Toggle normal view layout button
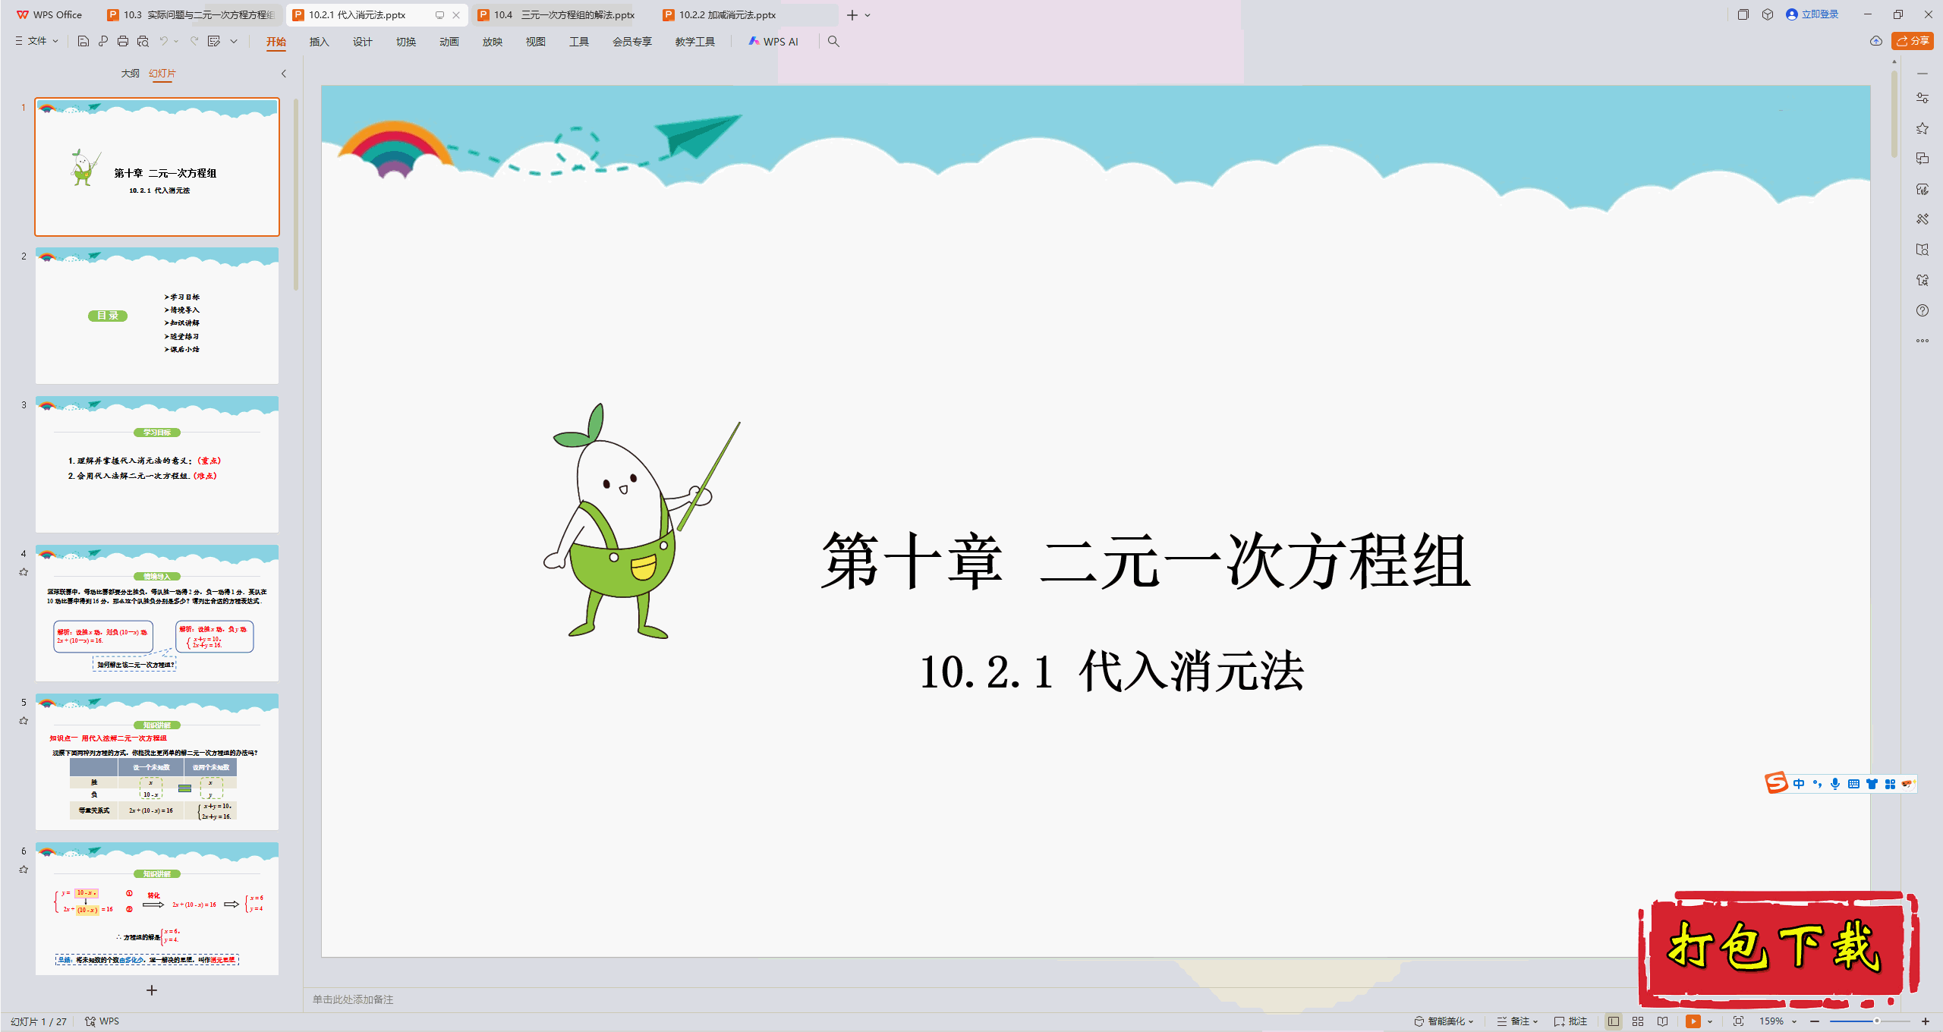 (x=1614, y=1021)
